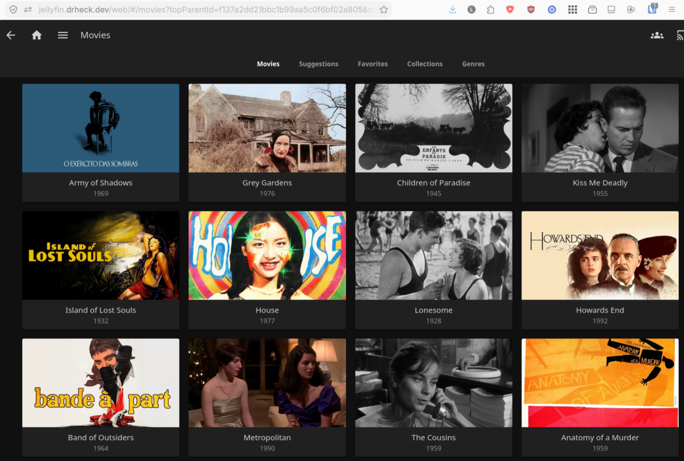Image resolution: width=684 pixels, height=461 pixels.
Task: Open the Kiss Me Deadly title link
Action: point(600,183)
